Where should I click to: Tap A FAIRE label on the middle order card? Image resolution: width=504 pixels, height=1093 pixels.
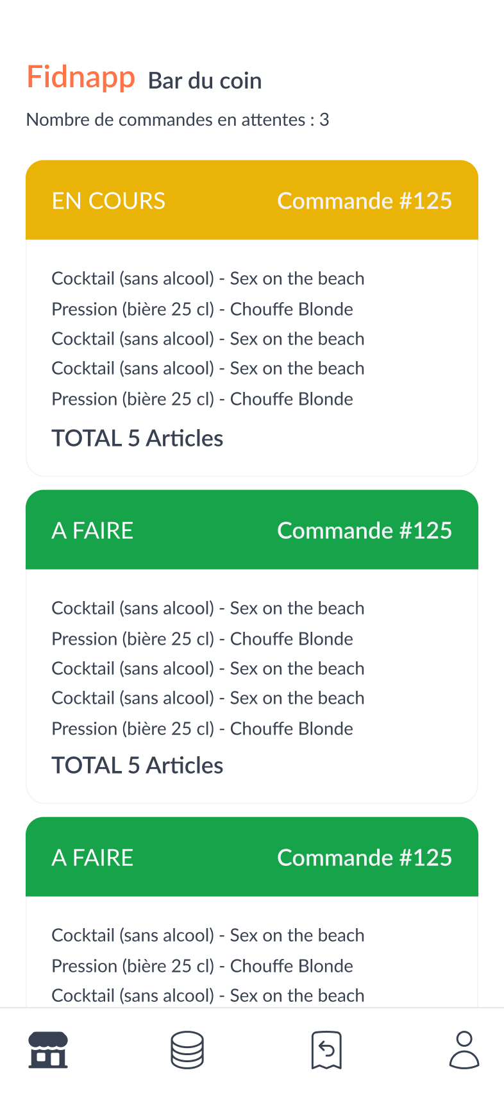(92, 530)
